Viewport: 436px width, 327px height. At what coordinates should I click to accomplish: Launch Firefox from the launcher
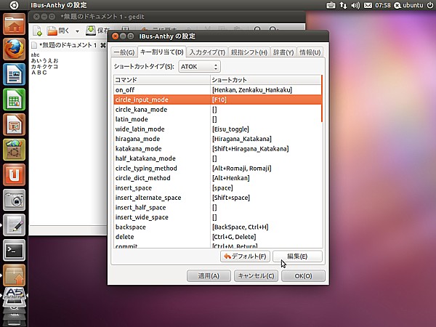pyautogui.click(x=15, y=49)
